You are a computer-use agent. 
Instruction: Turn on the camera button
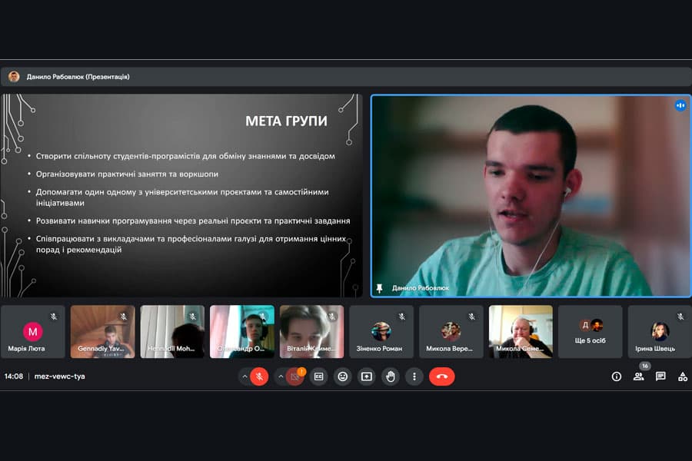(x=294, y=376)
